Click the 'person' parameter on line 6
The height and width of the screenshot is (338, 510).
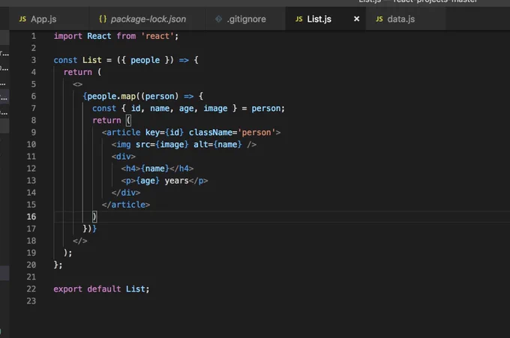[159, 96]
